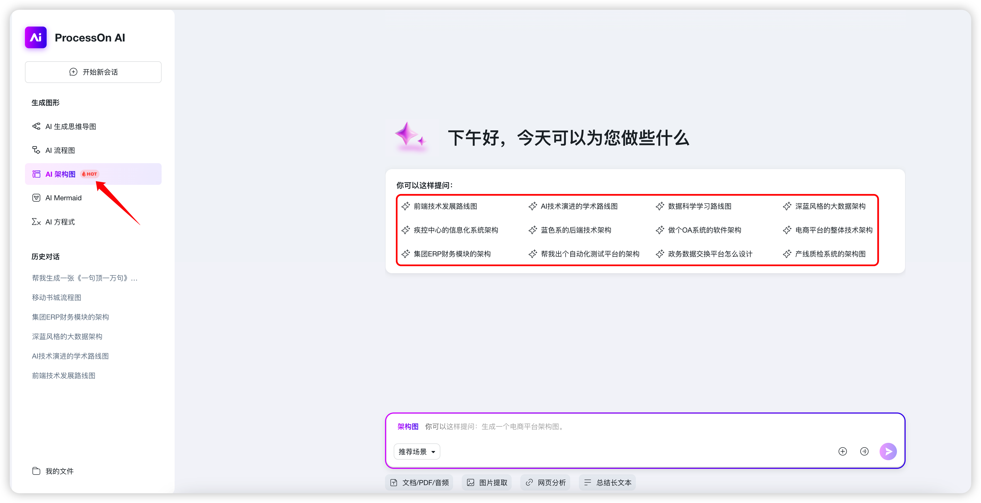981x503 pixels.
Task: Open AI Mermaid generator
Action: point(93,198)
